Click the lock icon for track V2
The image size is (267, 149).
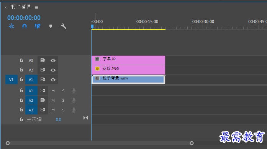(21, 70)
